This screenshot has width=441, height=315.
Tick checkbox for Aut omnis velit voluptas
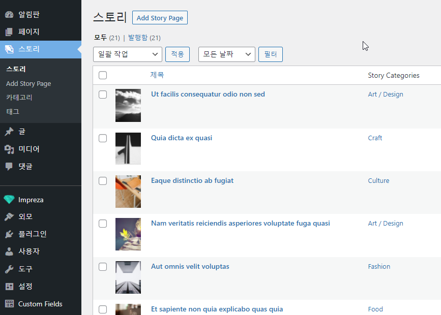point(103,267)
